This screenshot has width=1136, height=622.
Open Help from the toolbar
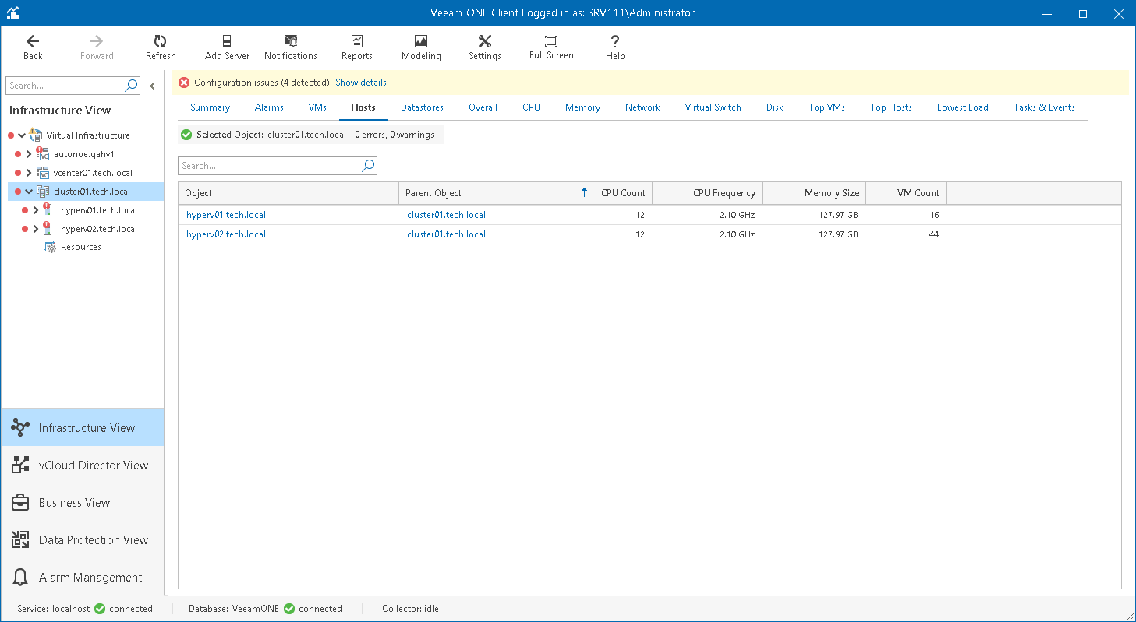[615, 47]
